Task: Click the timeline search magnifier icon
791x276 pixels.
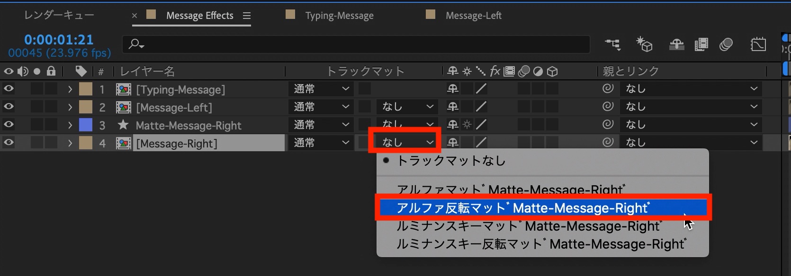Action: 136,44
